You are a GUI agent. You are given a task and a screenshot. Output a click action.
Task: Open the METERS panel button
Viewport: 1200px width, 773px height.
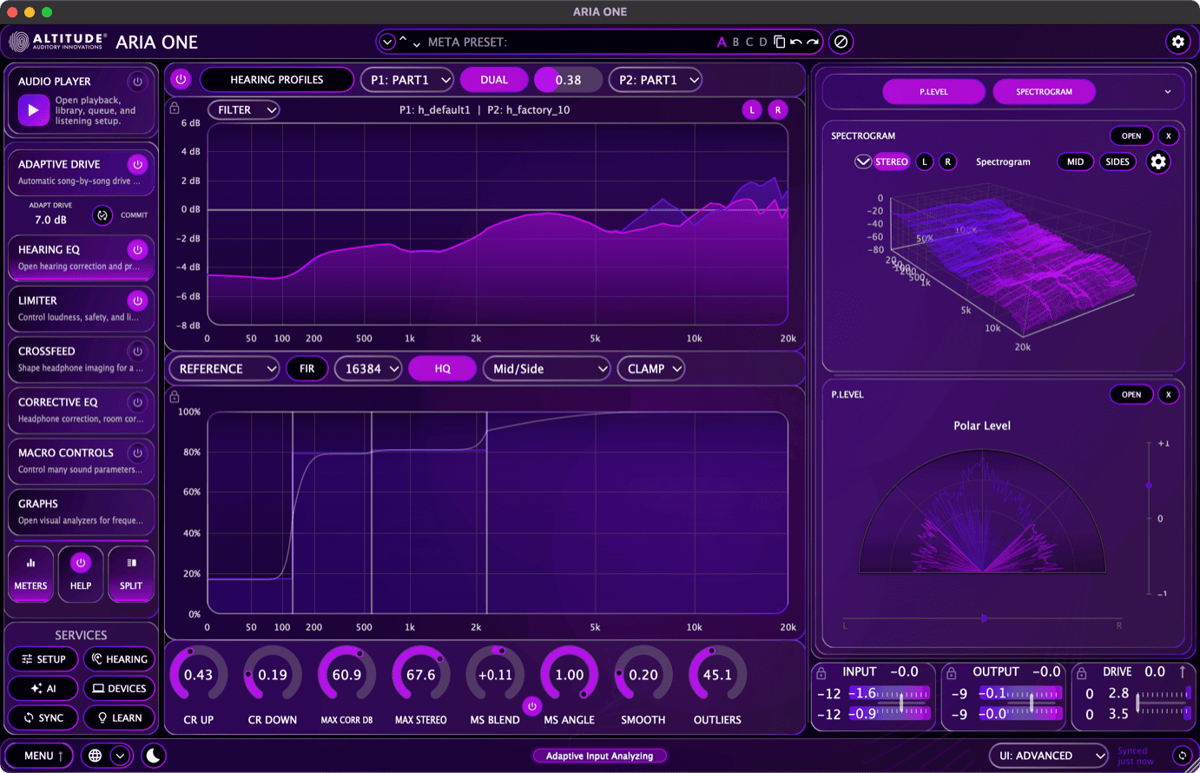[31, 573]
